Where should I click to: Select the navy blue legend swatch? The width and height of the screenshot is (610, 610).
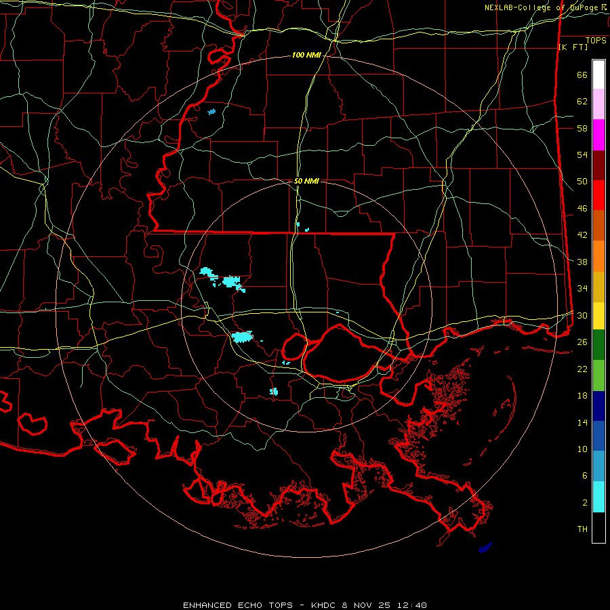point(598,406)
